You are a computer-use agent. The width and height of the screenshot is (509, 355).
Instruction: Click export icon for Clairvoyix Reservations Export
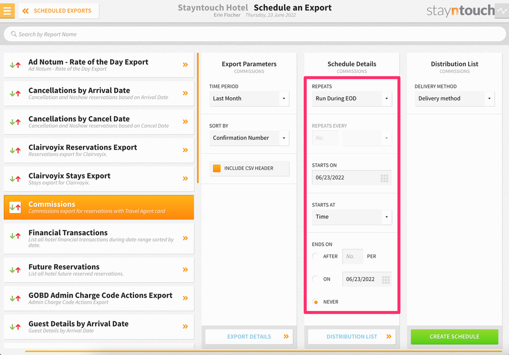coord(15,150)
